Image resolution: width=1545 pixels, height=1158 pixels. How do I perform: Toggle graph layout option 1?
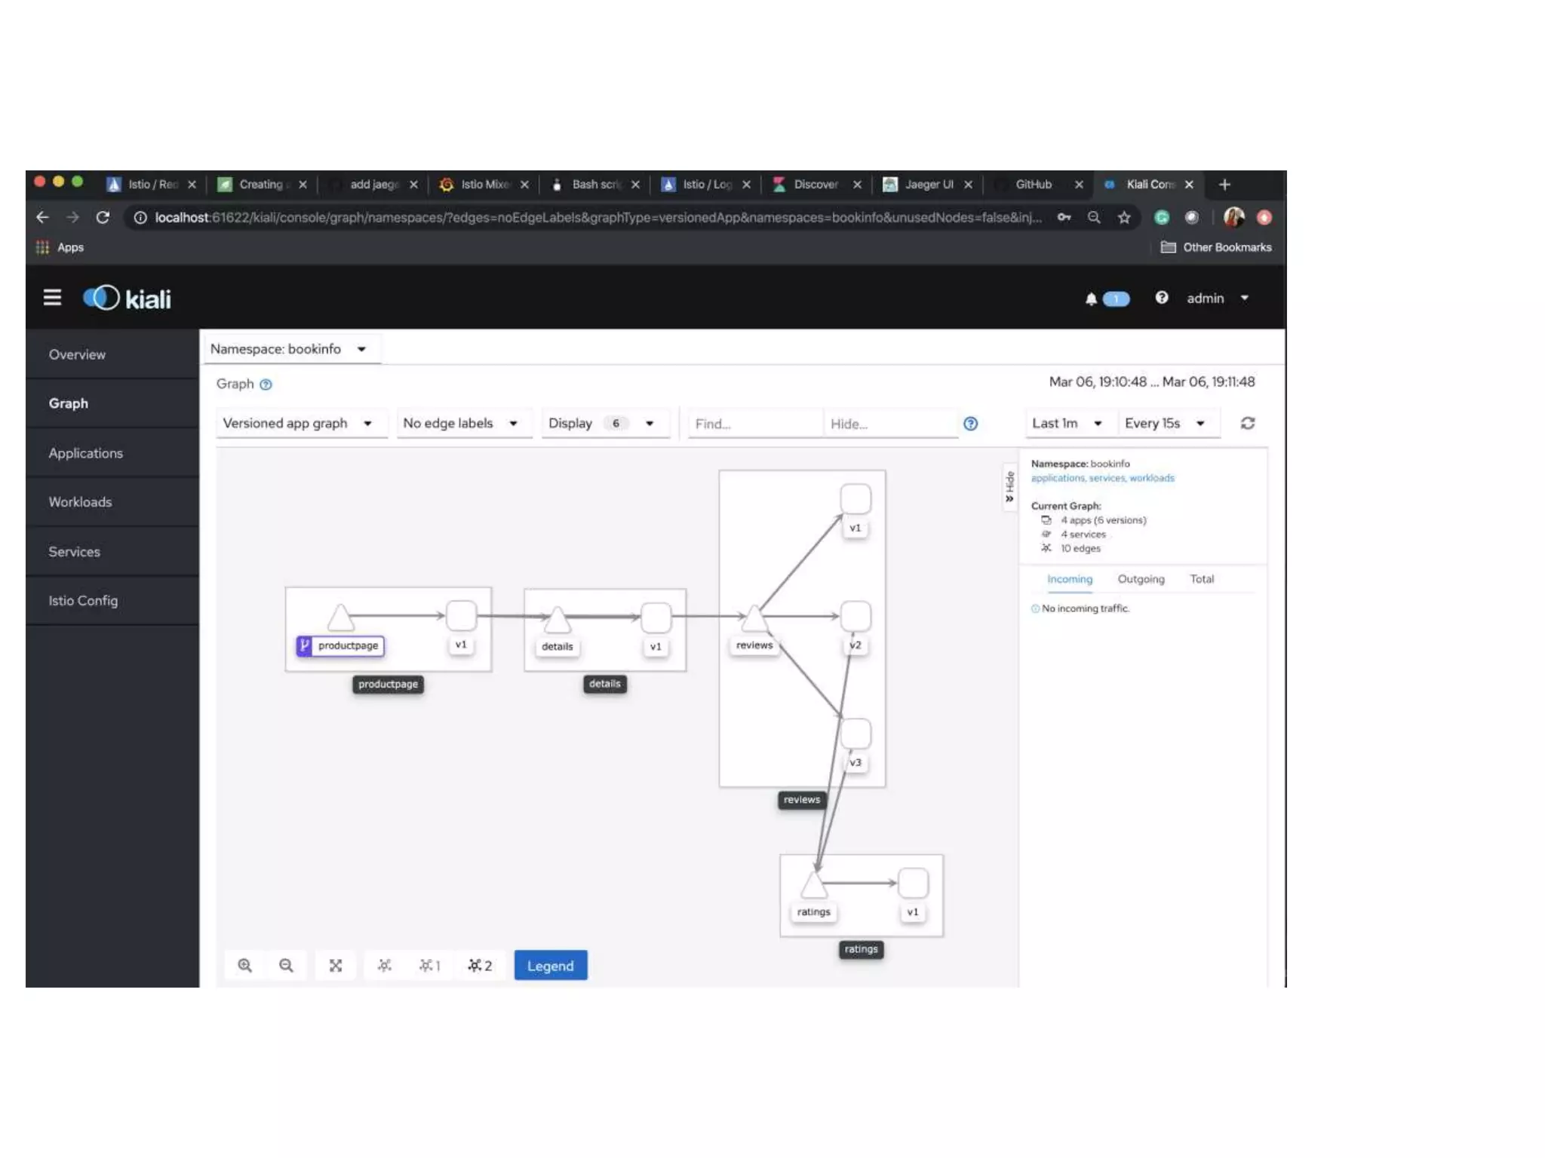[x=430, y=966]
